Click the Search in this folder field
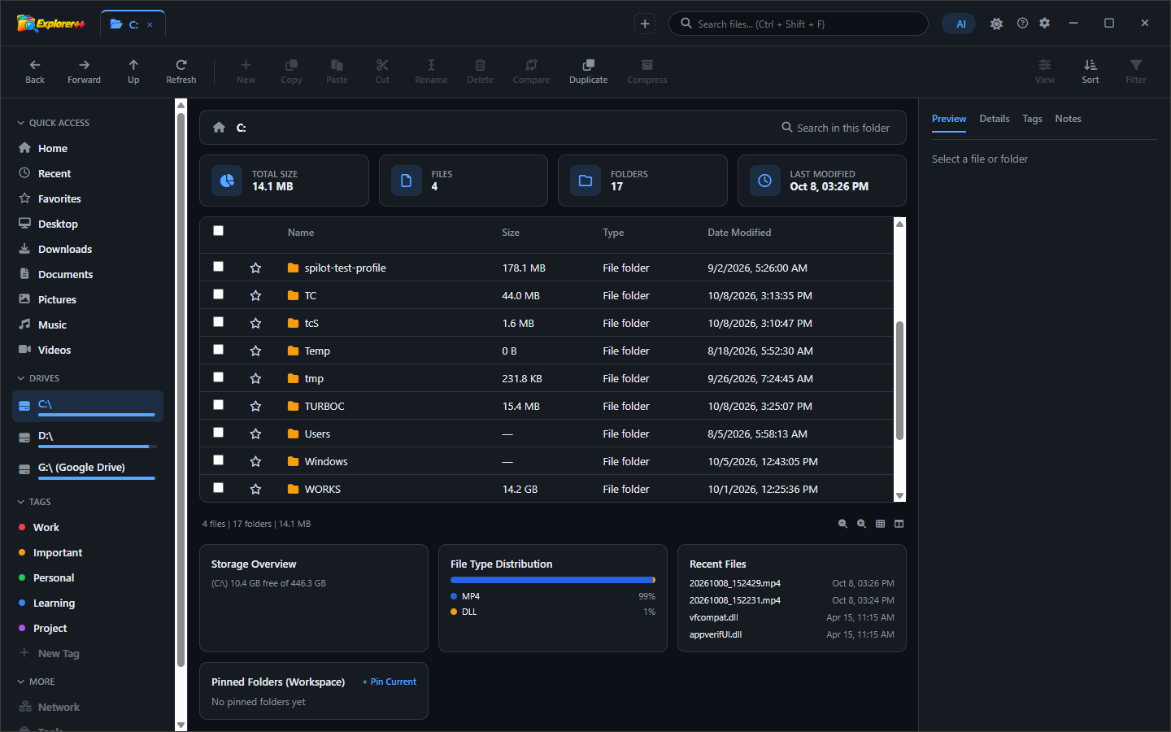Viewport: 1171px width, 732px height. point(835,128)
